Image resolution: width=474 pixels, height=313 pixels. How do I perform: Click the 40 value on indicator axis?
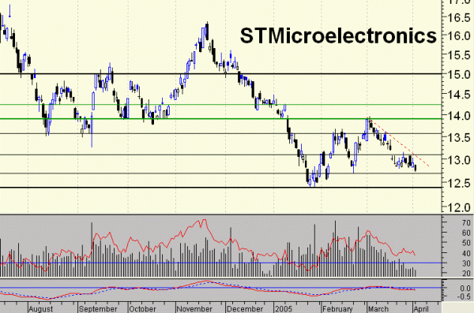coord(466,254)
